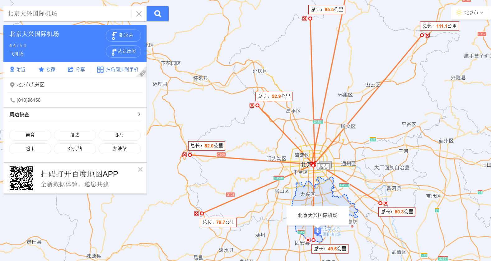Remove the 50.3公里 distance measurement
The width and height of the screenshot is (491, 261).
pyautogui.click(x=386, y=203)
